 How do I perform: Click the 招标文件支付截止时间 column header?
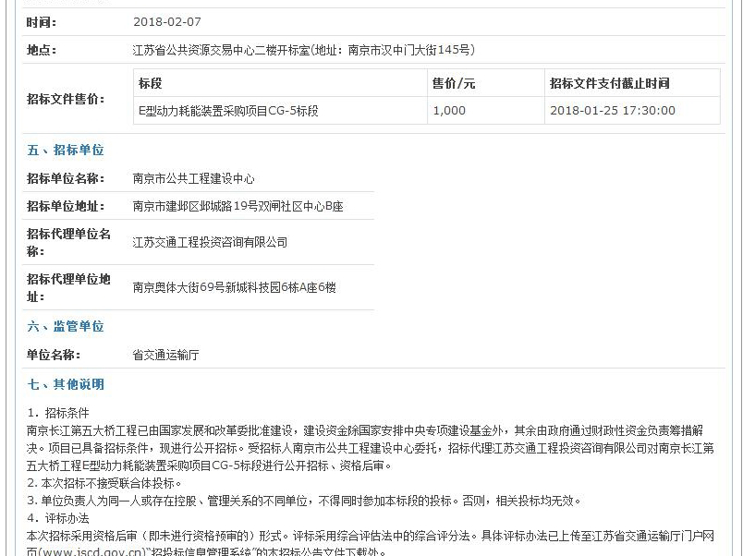point(609,83)
